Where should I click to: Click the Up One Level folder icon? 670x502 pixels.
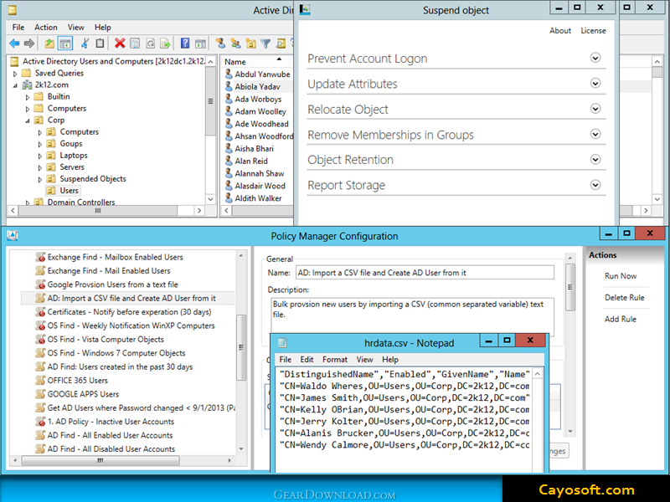tap(49, 44)
